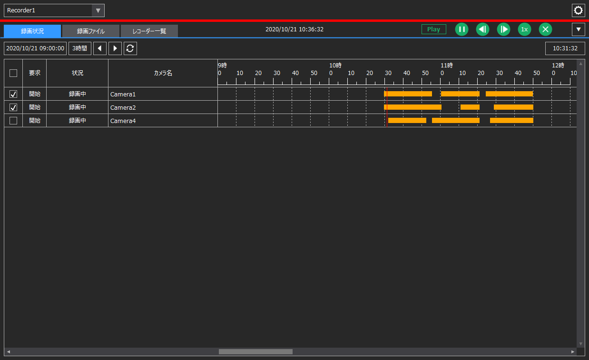Switch to the 録画ファイル tab
The height and width of the screenshot is (360, 589).
[90, 31]
